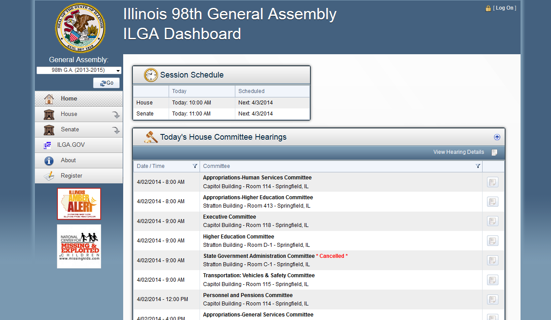
Task: Click Senate Next: 4/3/2014 cell
Action: coord(272,114)
